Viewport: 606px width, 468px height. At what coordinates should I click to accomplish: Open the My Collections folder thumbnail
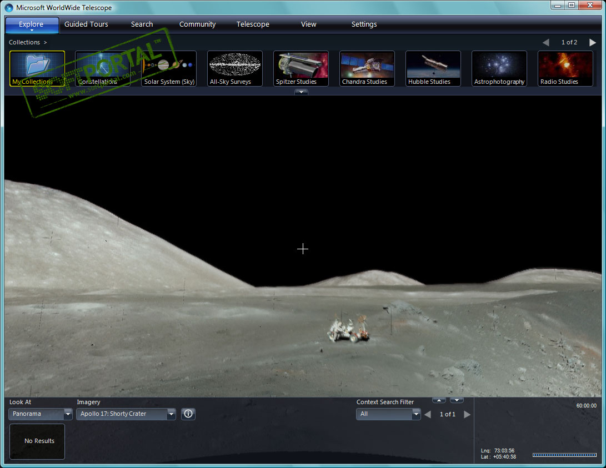click(x=37, y=68)
